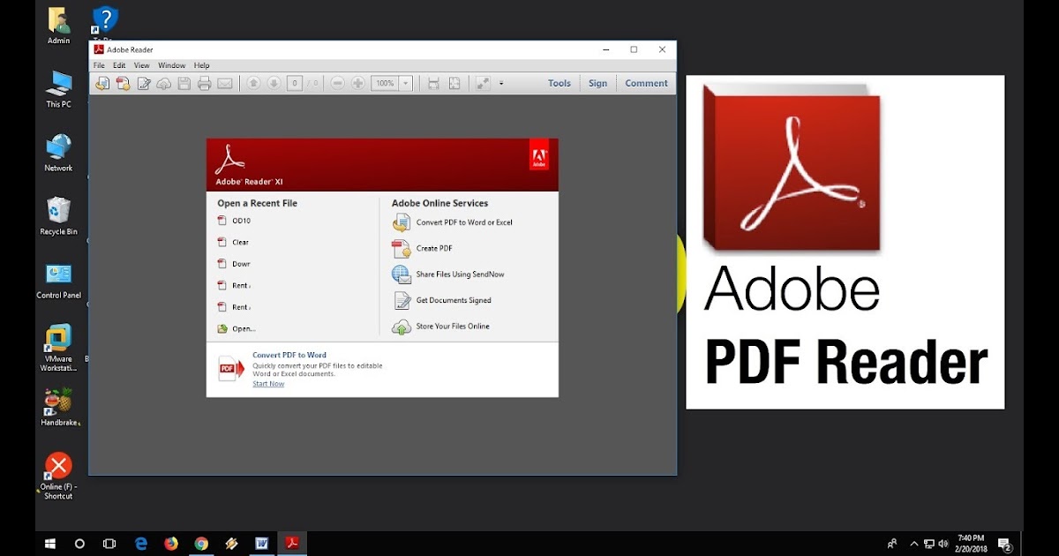Expand hidden system tray icons chevron

tap(914, 544)
